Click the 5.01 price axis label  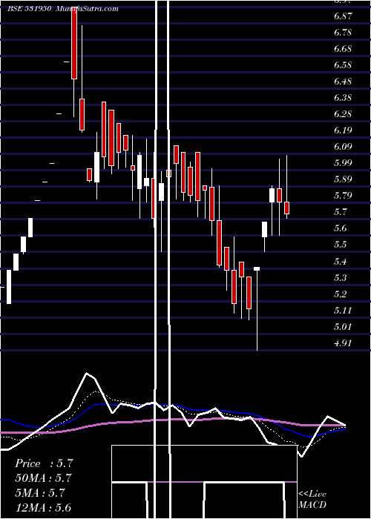pos(343,327)
